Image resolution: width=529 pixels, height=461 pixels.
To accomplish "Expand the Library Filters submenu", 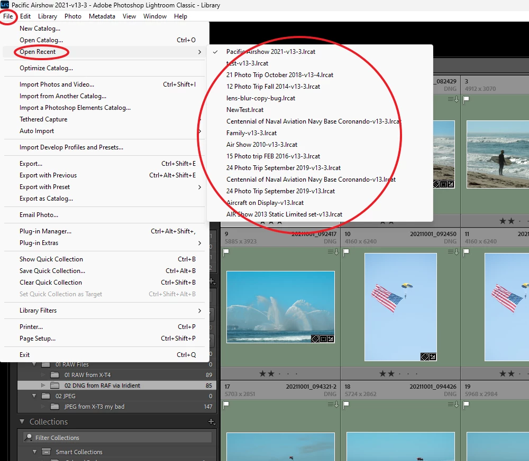I will pyautogui.click(x=200, y=311).
